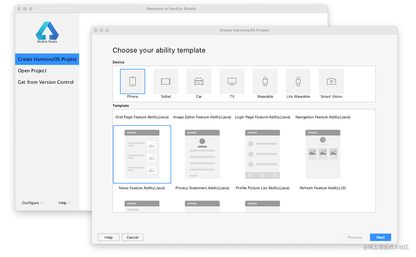Click the Previous button

(355, 237)
